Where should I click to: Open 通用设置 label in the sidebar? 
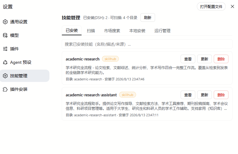tap(19, 22)
